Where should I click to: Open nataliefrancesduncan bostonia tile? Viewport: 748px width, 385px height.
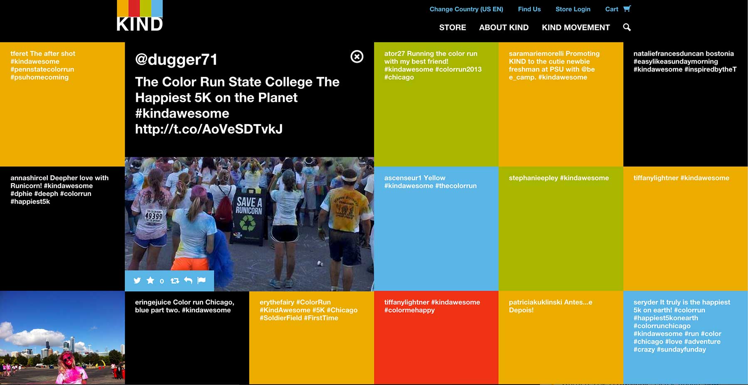(x=686, y=104)
